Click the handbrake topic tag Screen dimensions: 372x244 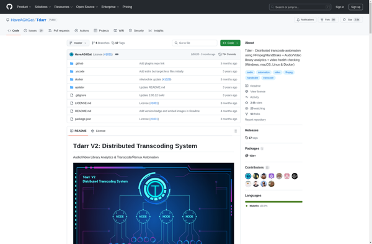pos(252,77)
